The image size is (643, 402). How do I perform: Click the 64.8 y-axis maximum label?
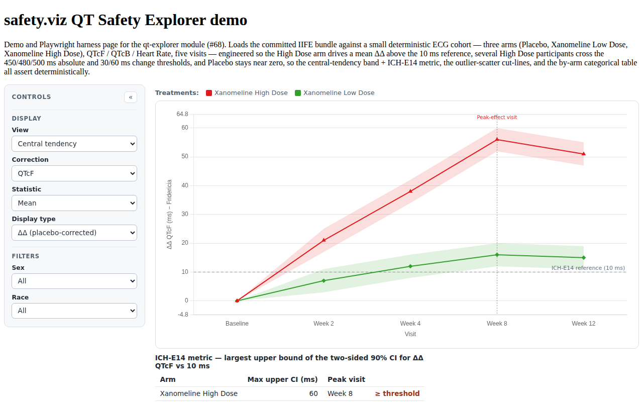tap(182, 114)
